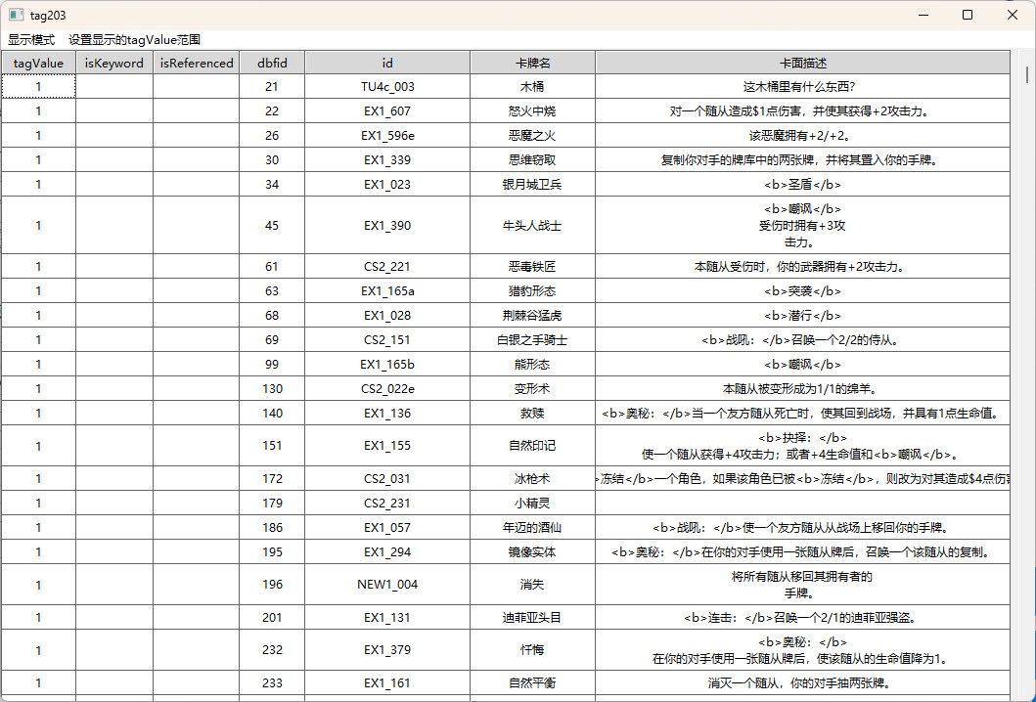Image resolution: width=1036 pixels, height=702 pixels.
Task: Select the 小精灵 card name cell
Action: [532, 503]
